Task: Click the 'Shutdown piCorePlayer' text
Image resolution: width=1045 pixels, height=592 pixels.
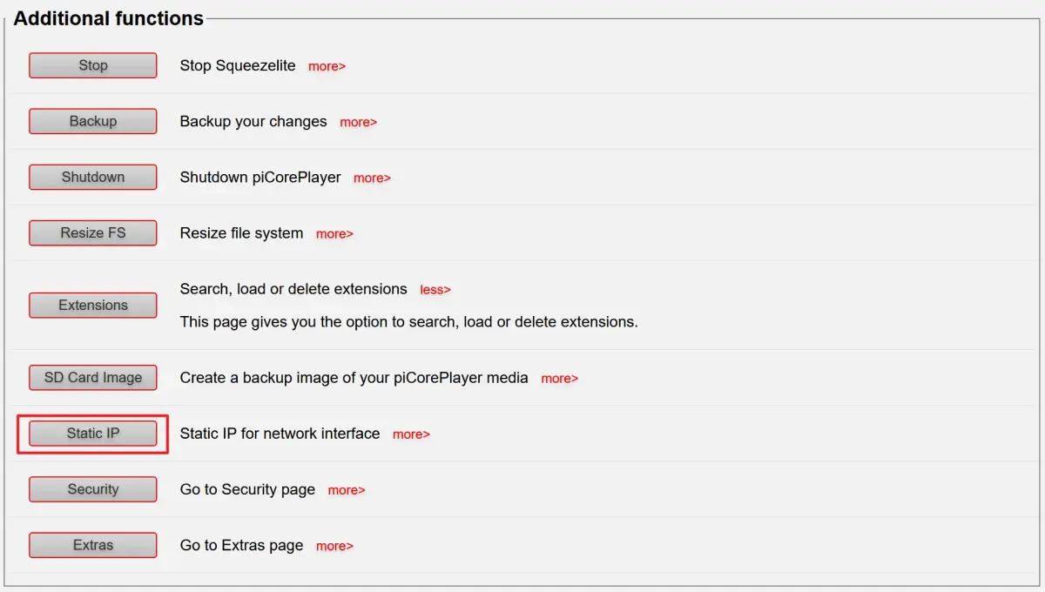Action: click(260, 177)
